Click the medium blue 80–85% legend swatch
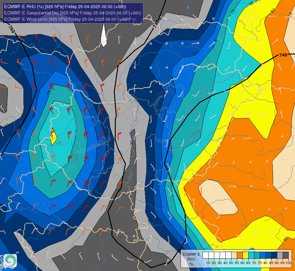 268,255
